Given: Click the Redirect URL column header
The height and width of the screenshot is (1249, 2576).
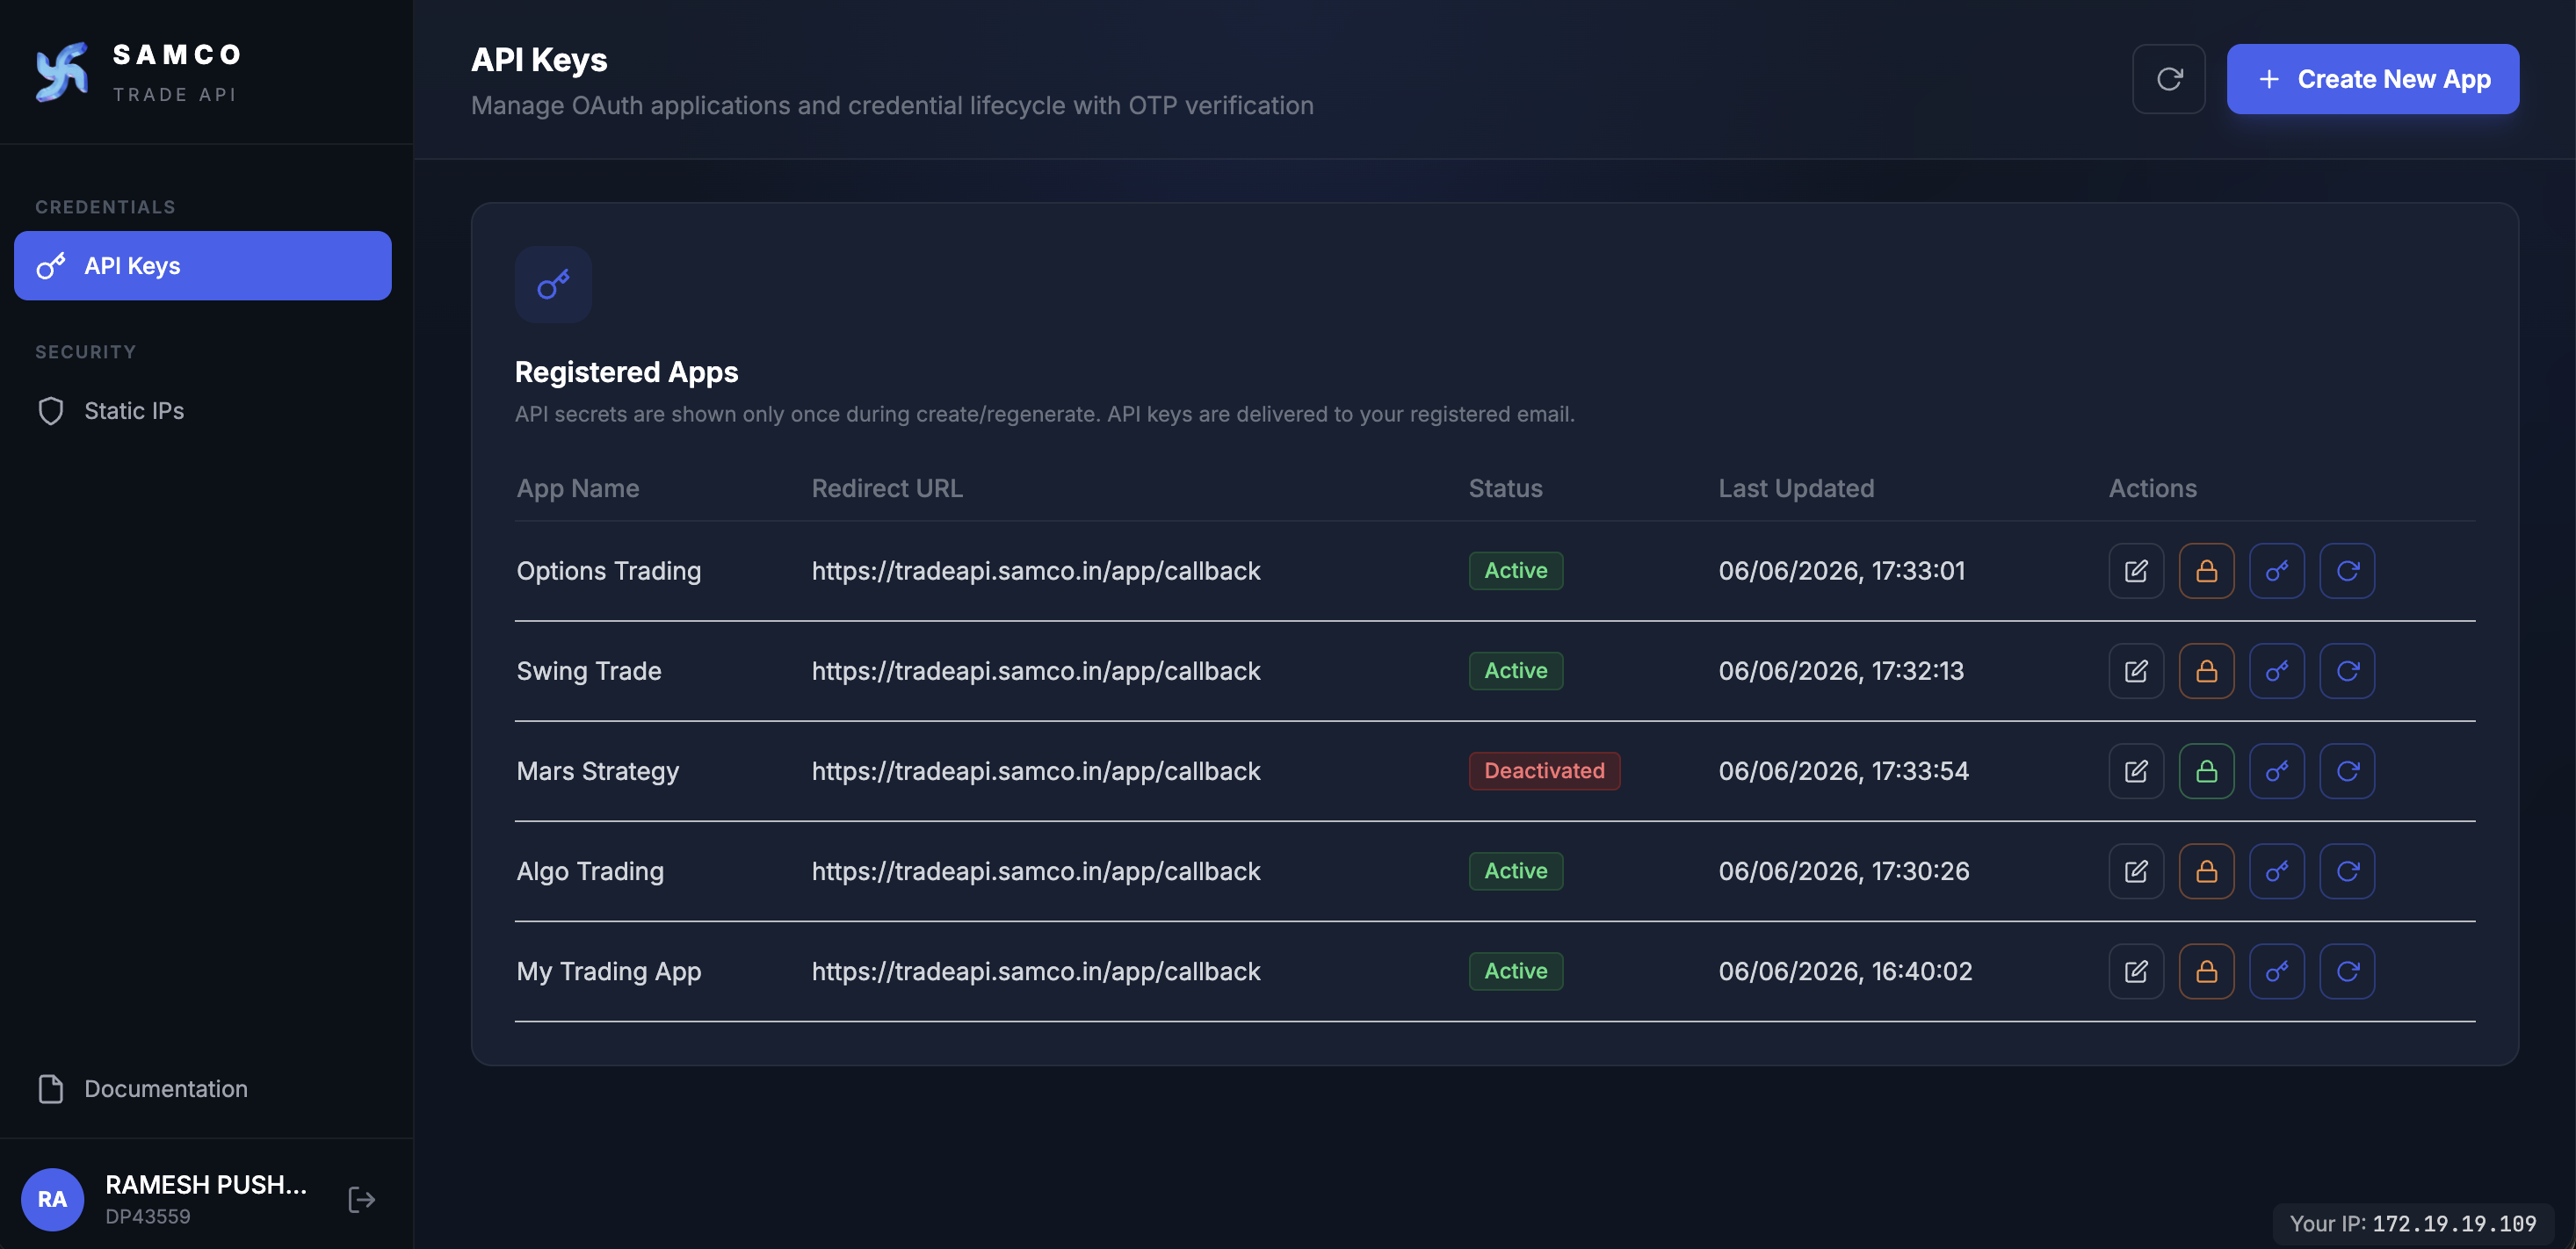Looking at the screenshot, I should click(x=887, y=489).
